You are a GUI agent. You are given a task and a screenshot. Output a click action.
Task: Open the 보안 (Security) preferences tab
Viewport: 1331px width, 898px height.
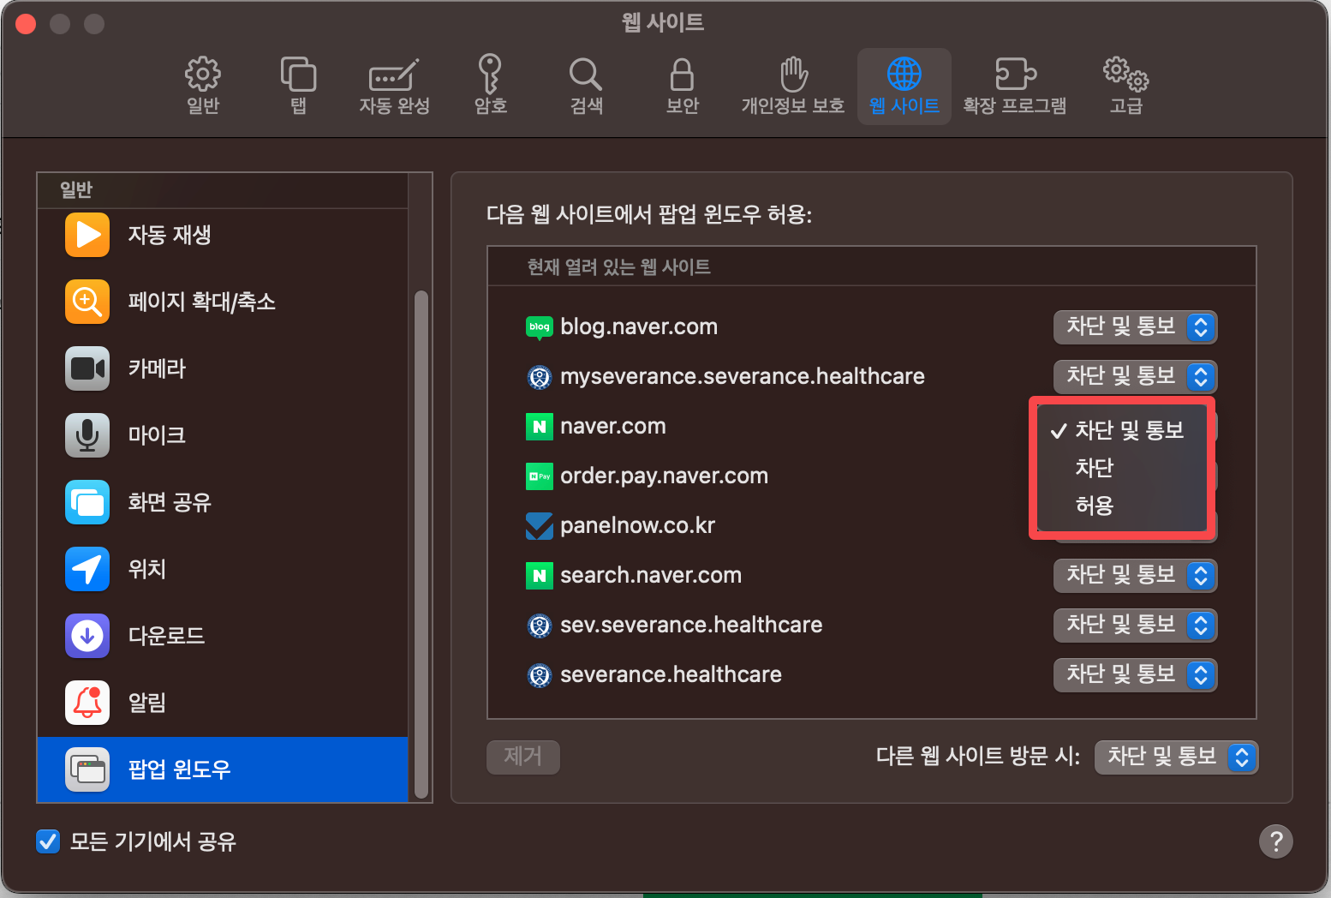pos(683,87)
